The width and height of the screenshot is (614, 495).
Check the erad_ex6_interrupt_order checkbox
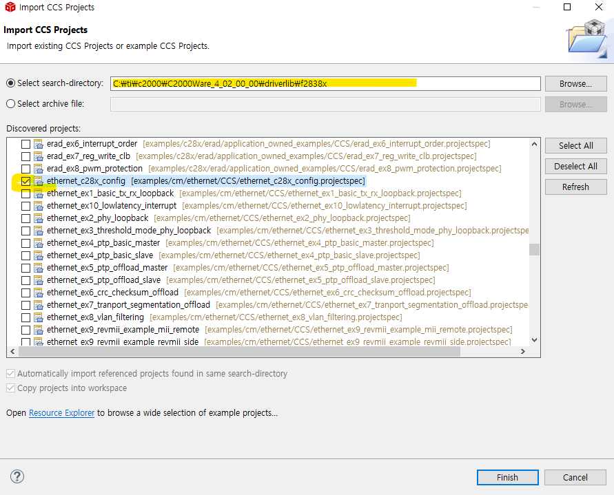(x=26, y=144)
